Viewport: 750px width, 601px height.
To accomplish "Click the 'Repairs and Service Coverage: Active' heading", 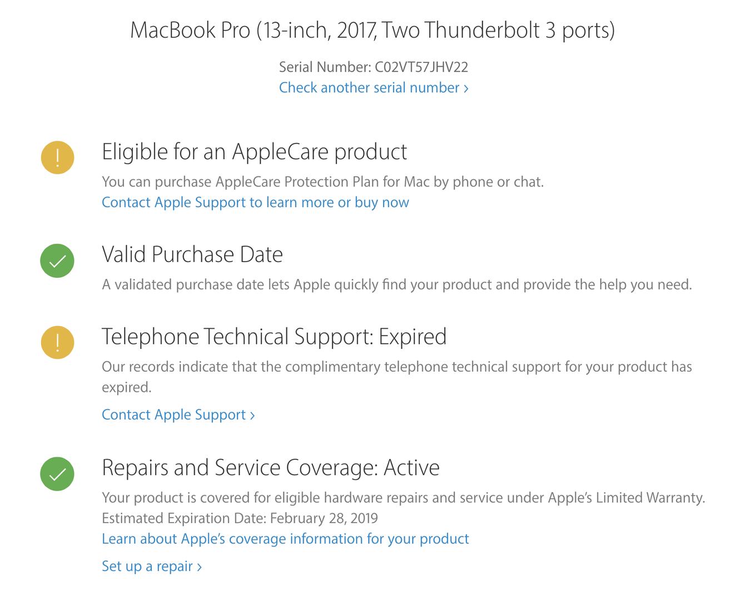I will [271, 468].
